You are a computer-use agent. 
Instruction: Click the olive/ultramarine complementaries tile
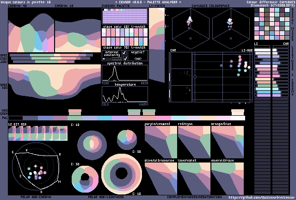(161, 178)
